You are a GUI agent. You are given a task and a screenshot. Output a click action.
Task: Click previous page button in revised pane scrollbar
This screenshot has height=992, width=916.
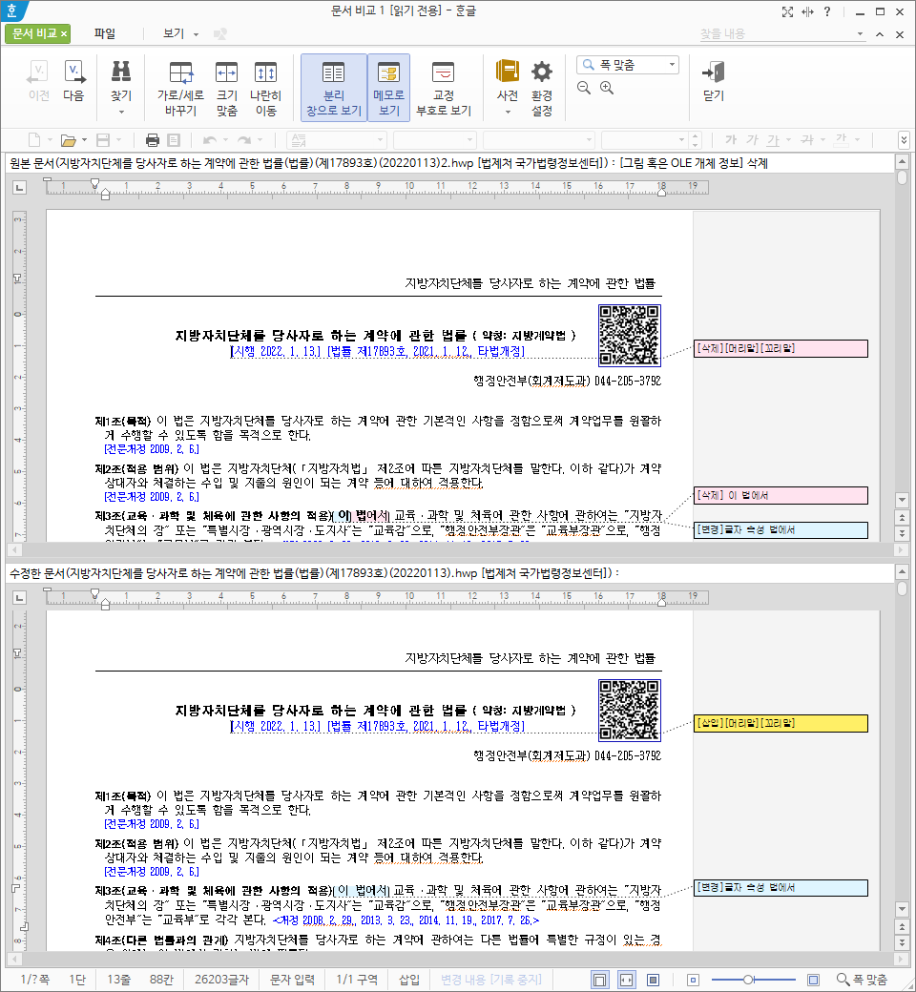pyautogui.click(x=903, y=927)
